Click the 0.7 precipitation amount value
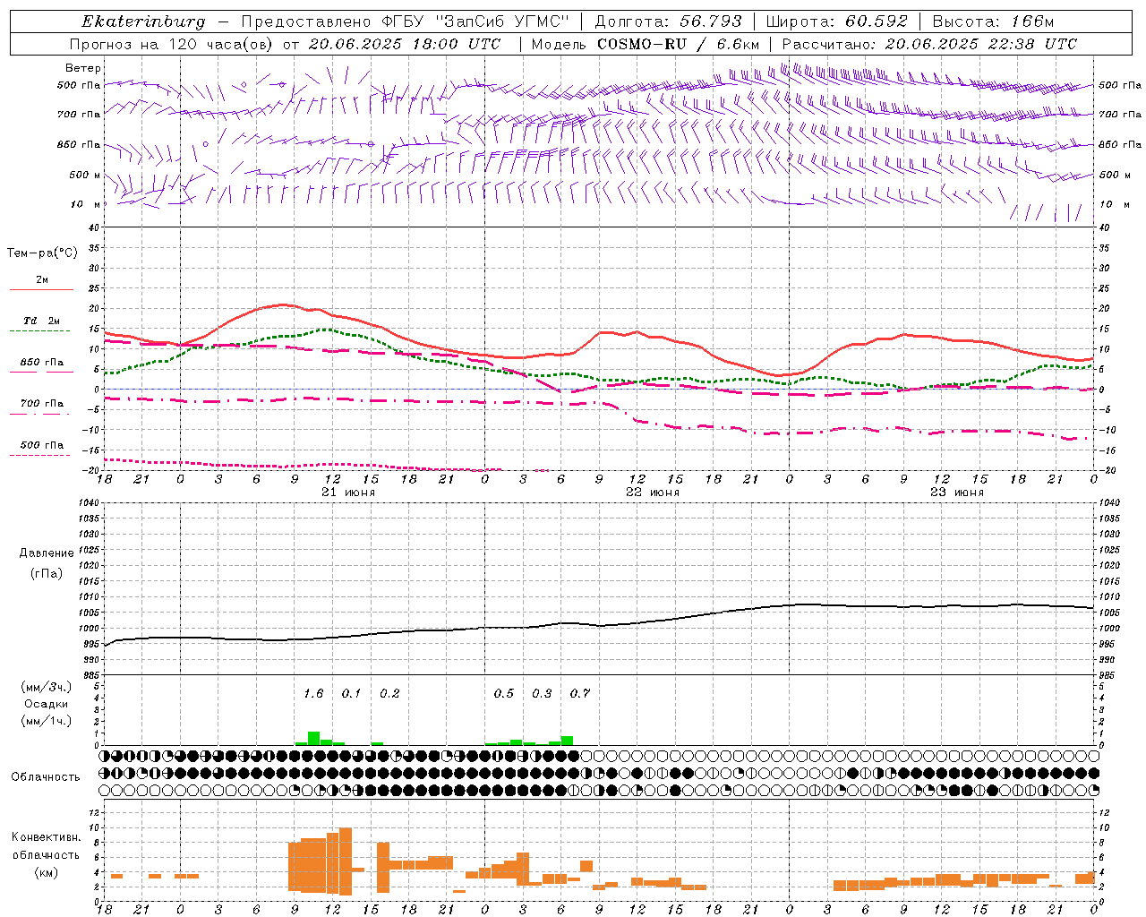This screenshot has width=1146, height=917. 580,693
